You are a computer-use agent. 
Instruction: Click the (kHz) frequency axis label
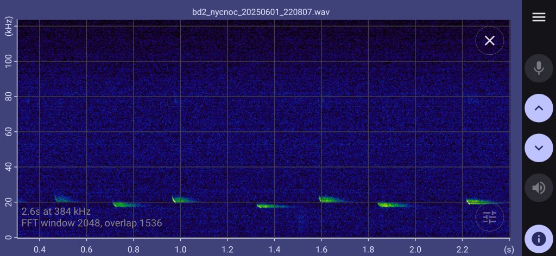[8, 26]
